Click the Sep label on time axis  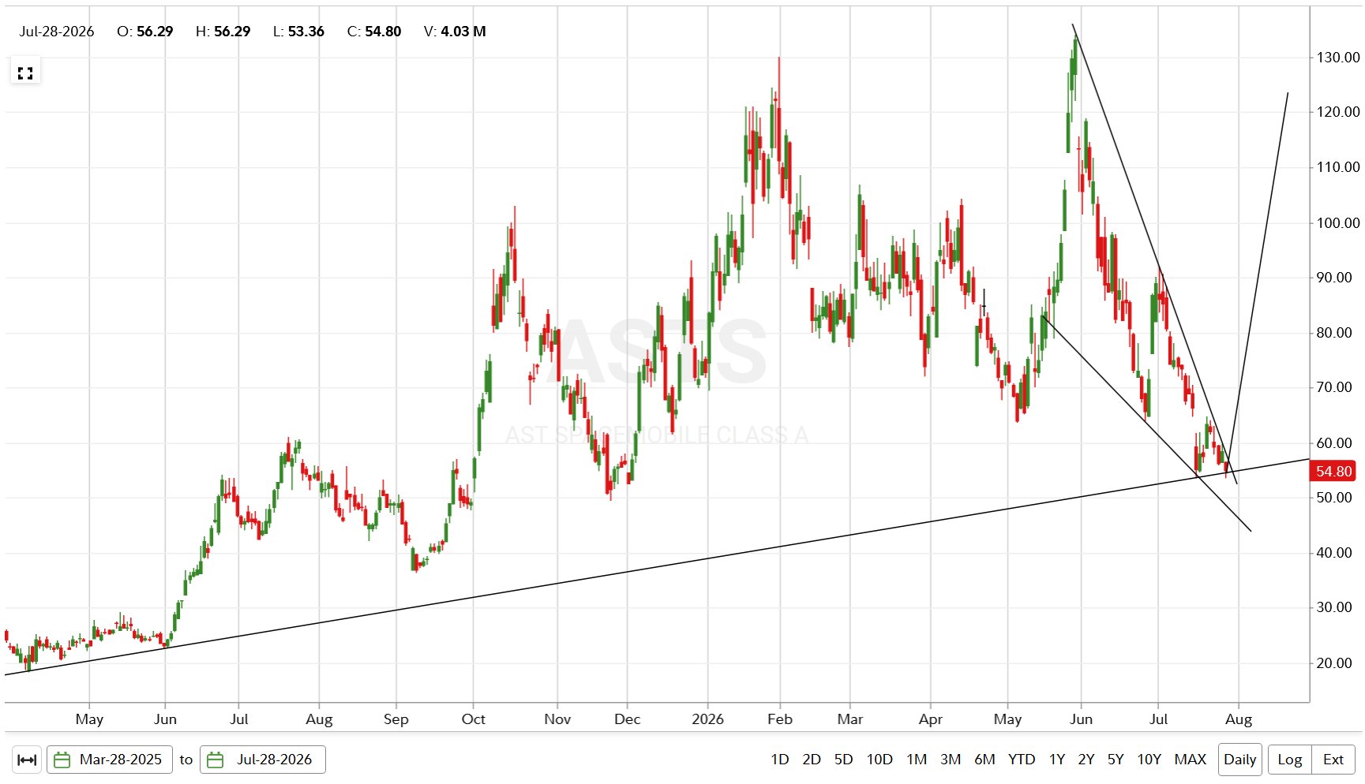tap(396, 719)
